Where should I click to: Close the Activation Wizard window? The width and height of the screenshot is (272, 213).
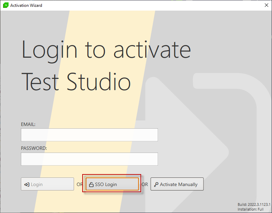(267, 5)
